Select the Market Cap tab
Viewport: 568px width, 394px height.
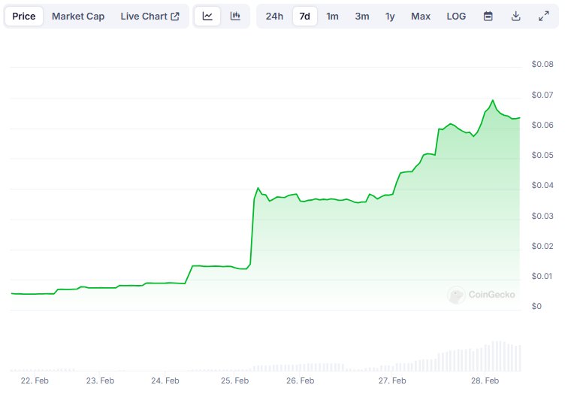click(78, 17)
